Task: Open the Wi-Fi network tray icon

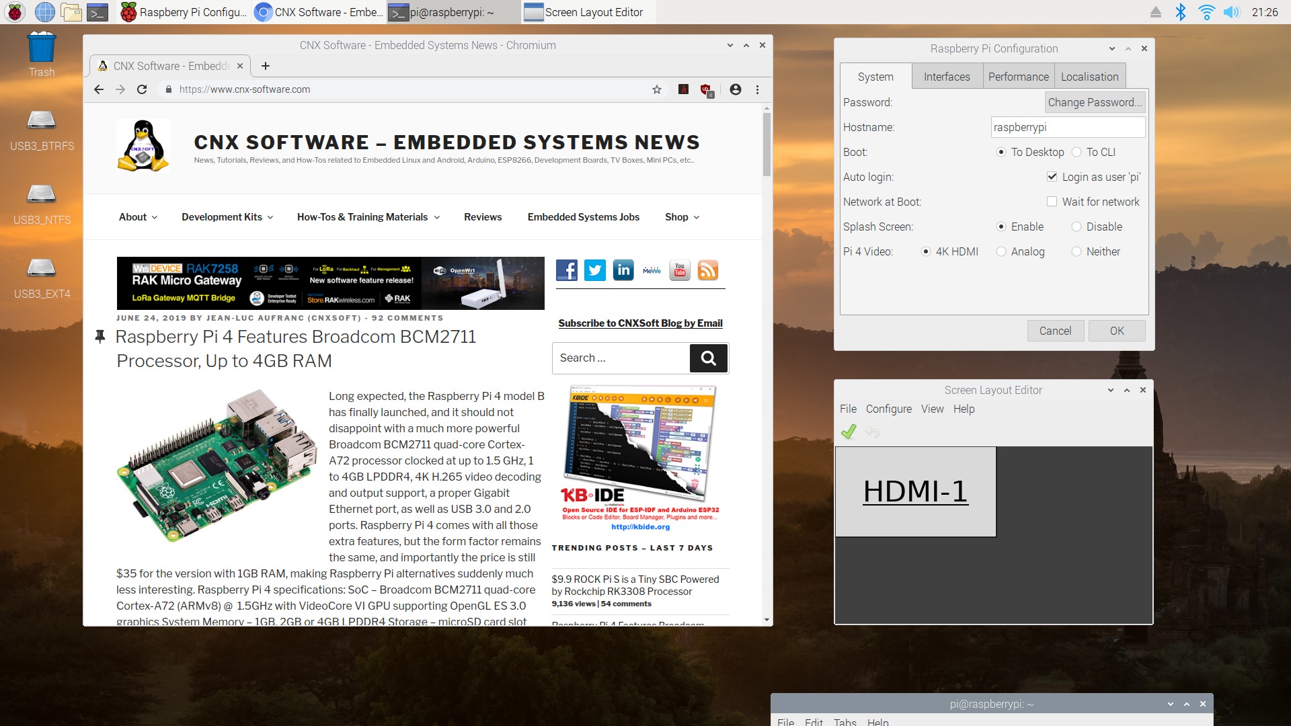Action: (1207, 12)
